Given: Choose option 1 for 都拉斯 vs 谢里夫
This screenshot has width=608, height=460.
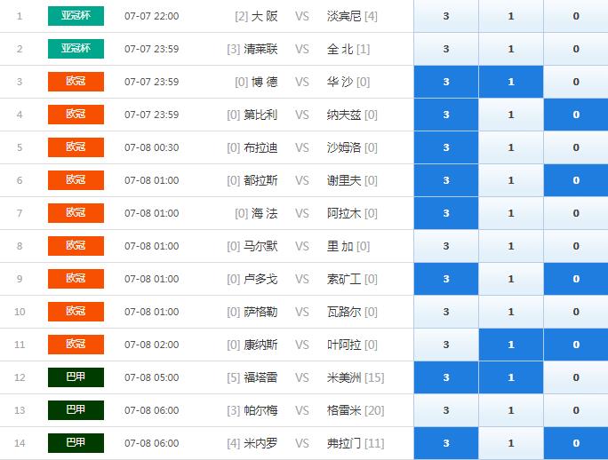Looking at the screenshot, I should pyautogui.click(x=511, y=180).
